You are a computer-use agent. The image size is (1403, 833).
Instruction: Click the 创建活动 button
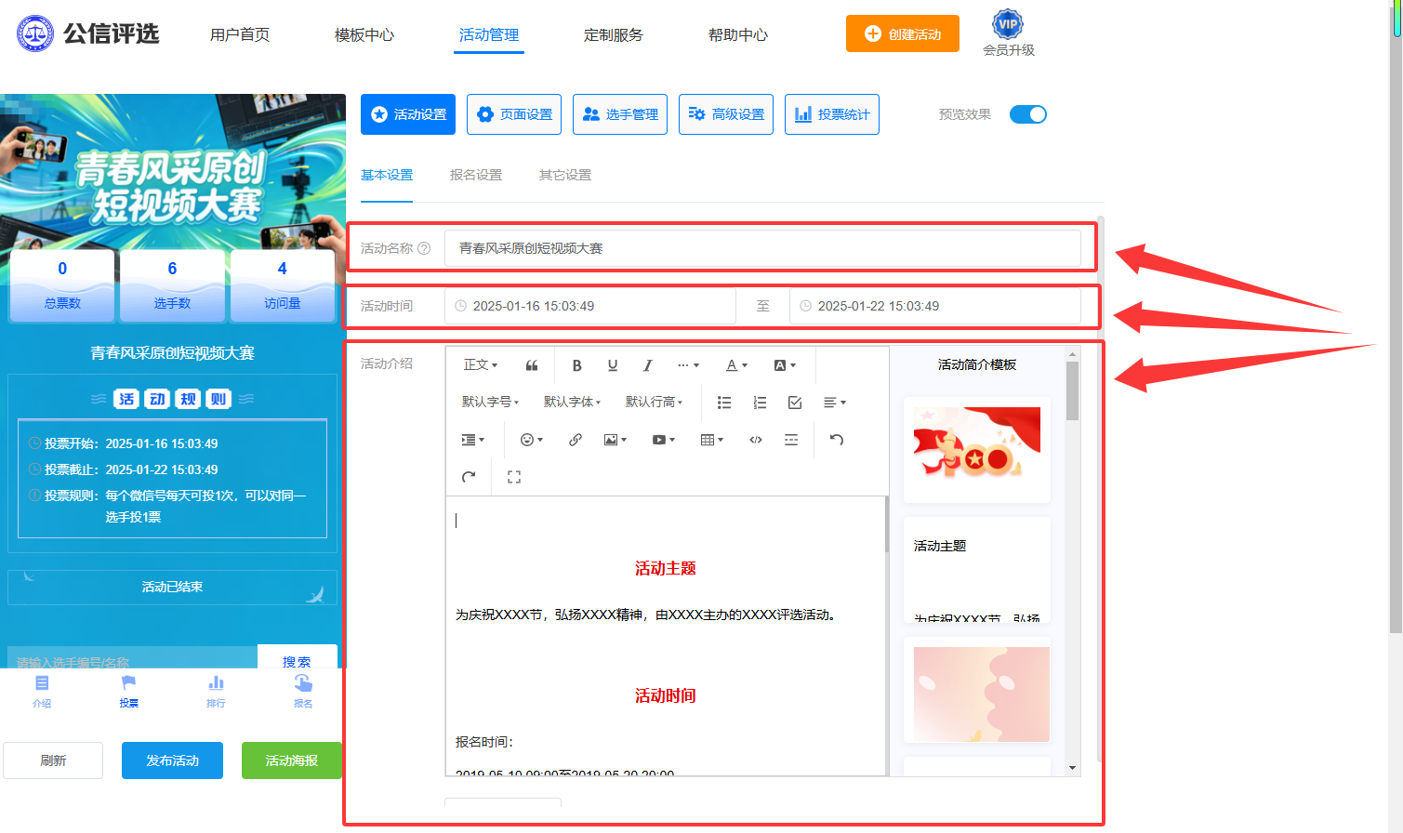pos(903,33)
